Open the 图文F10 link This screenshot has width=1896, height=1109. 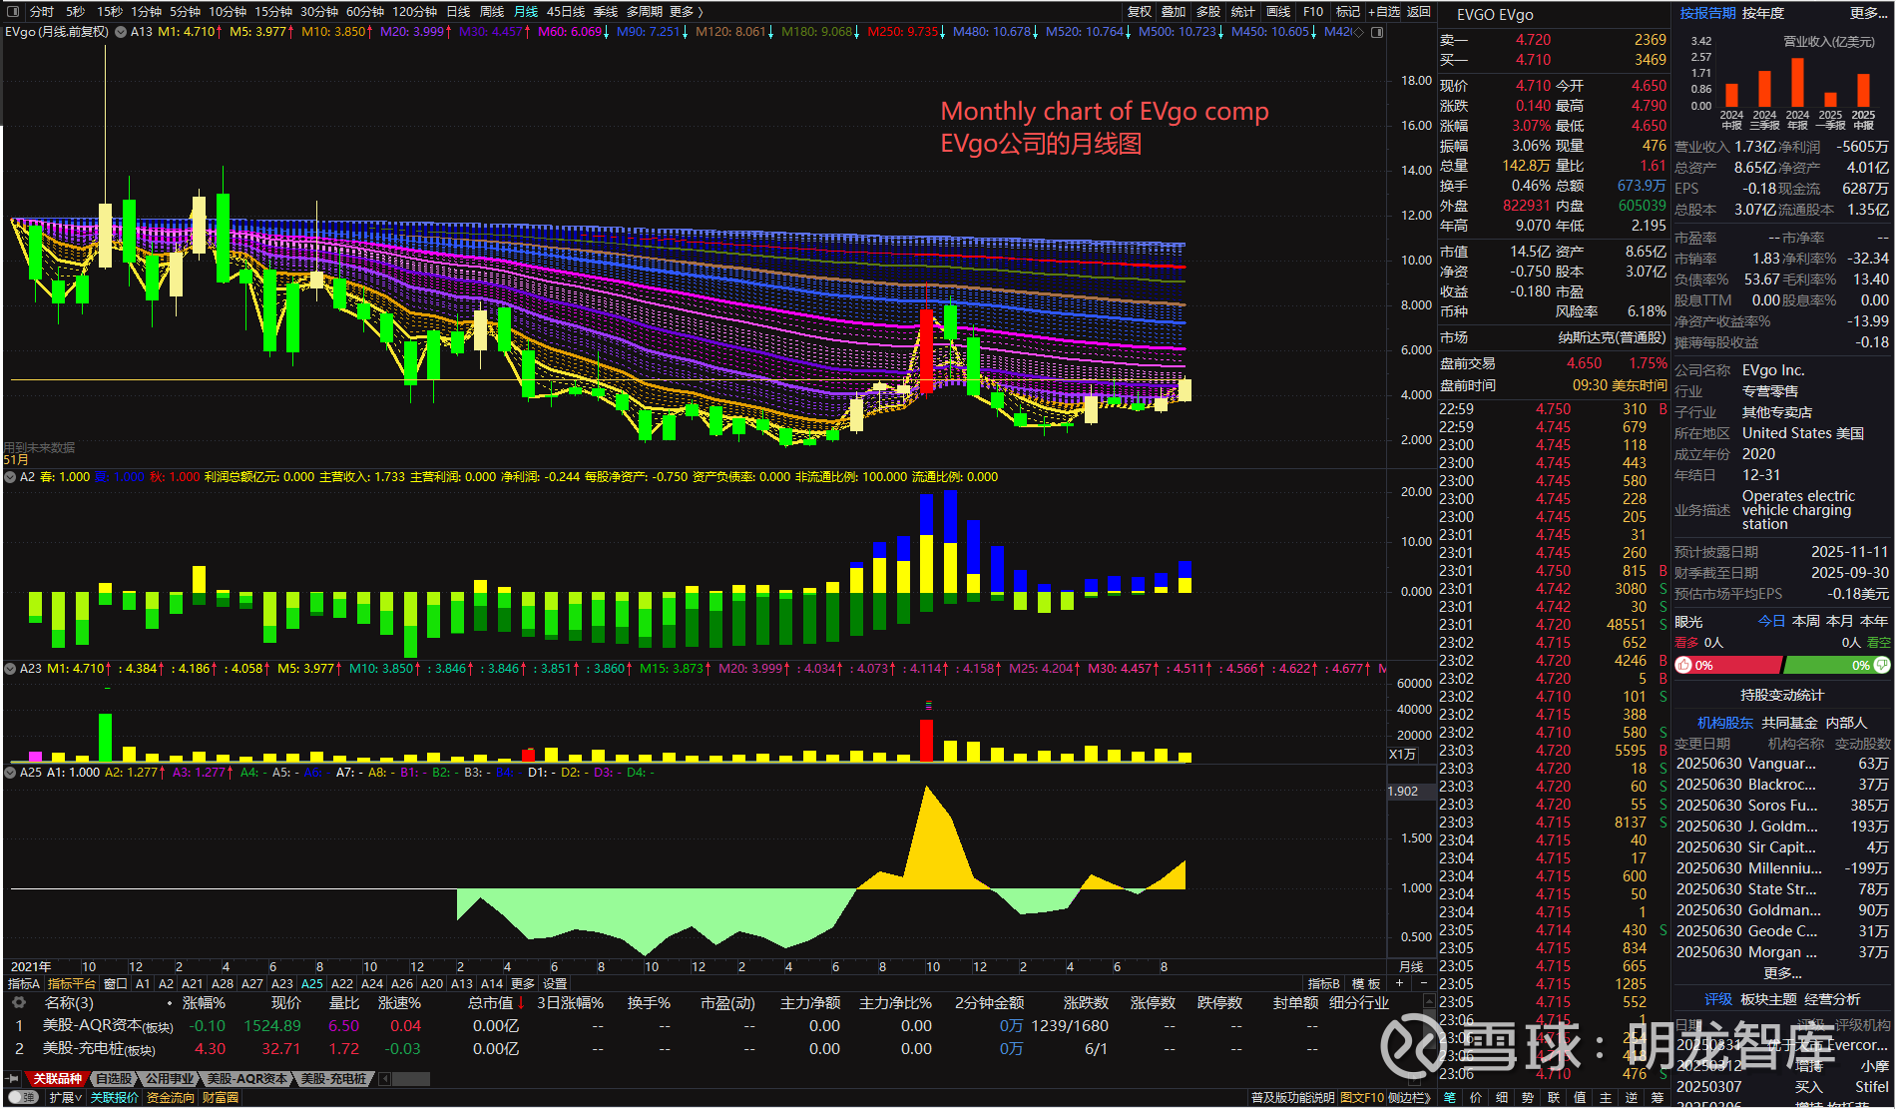1362,1098
